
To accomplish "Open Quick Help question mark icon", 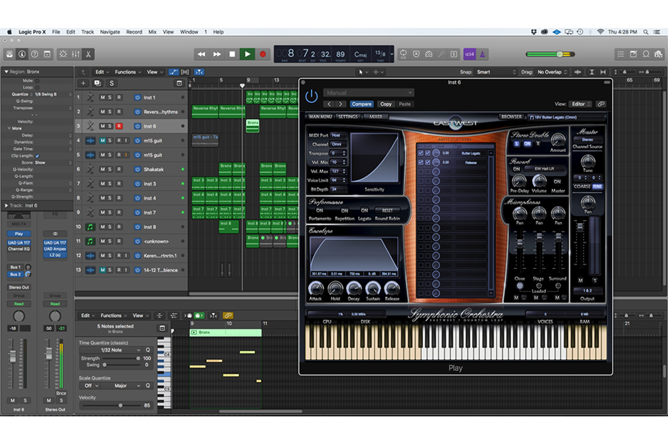I will pos(35,54).
